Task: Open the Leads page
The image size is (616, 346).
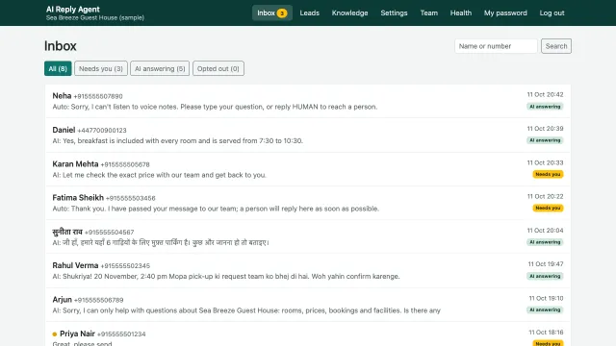Action: (310, 12)
